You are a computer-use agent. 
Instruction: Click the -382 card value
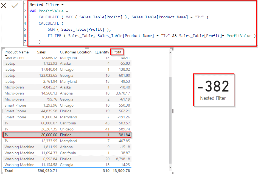click(213, 86)
